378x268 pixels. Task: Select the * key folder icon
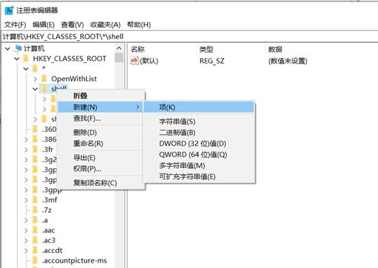click(35, 68)
